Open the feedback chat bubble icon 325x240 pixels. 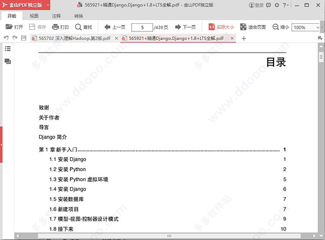tap(269, 5)
